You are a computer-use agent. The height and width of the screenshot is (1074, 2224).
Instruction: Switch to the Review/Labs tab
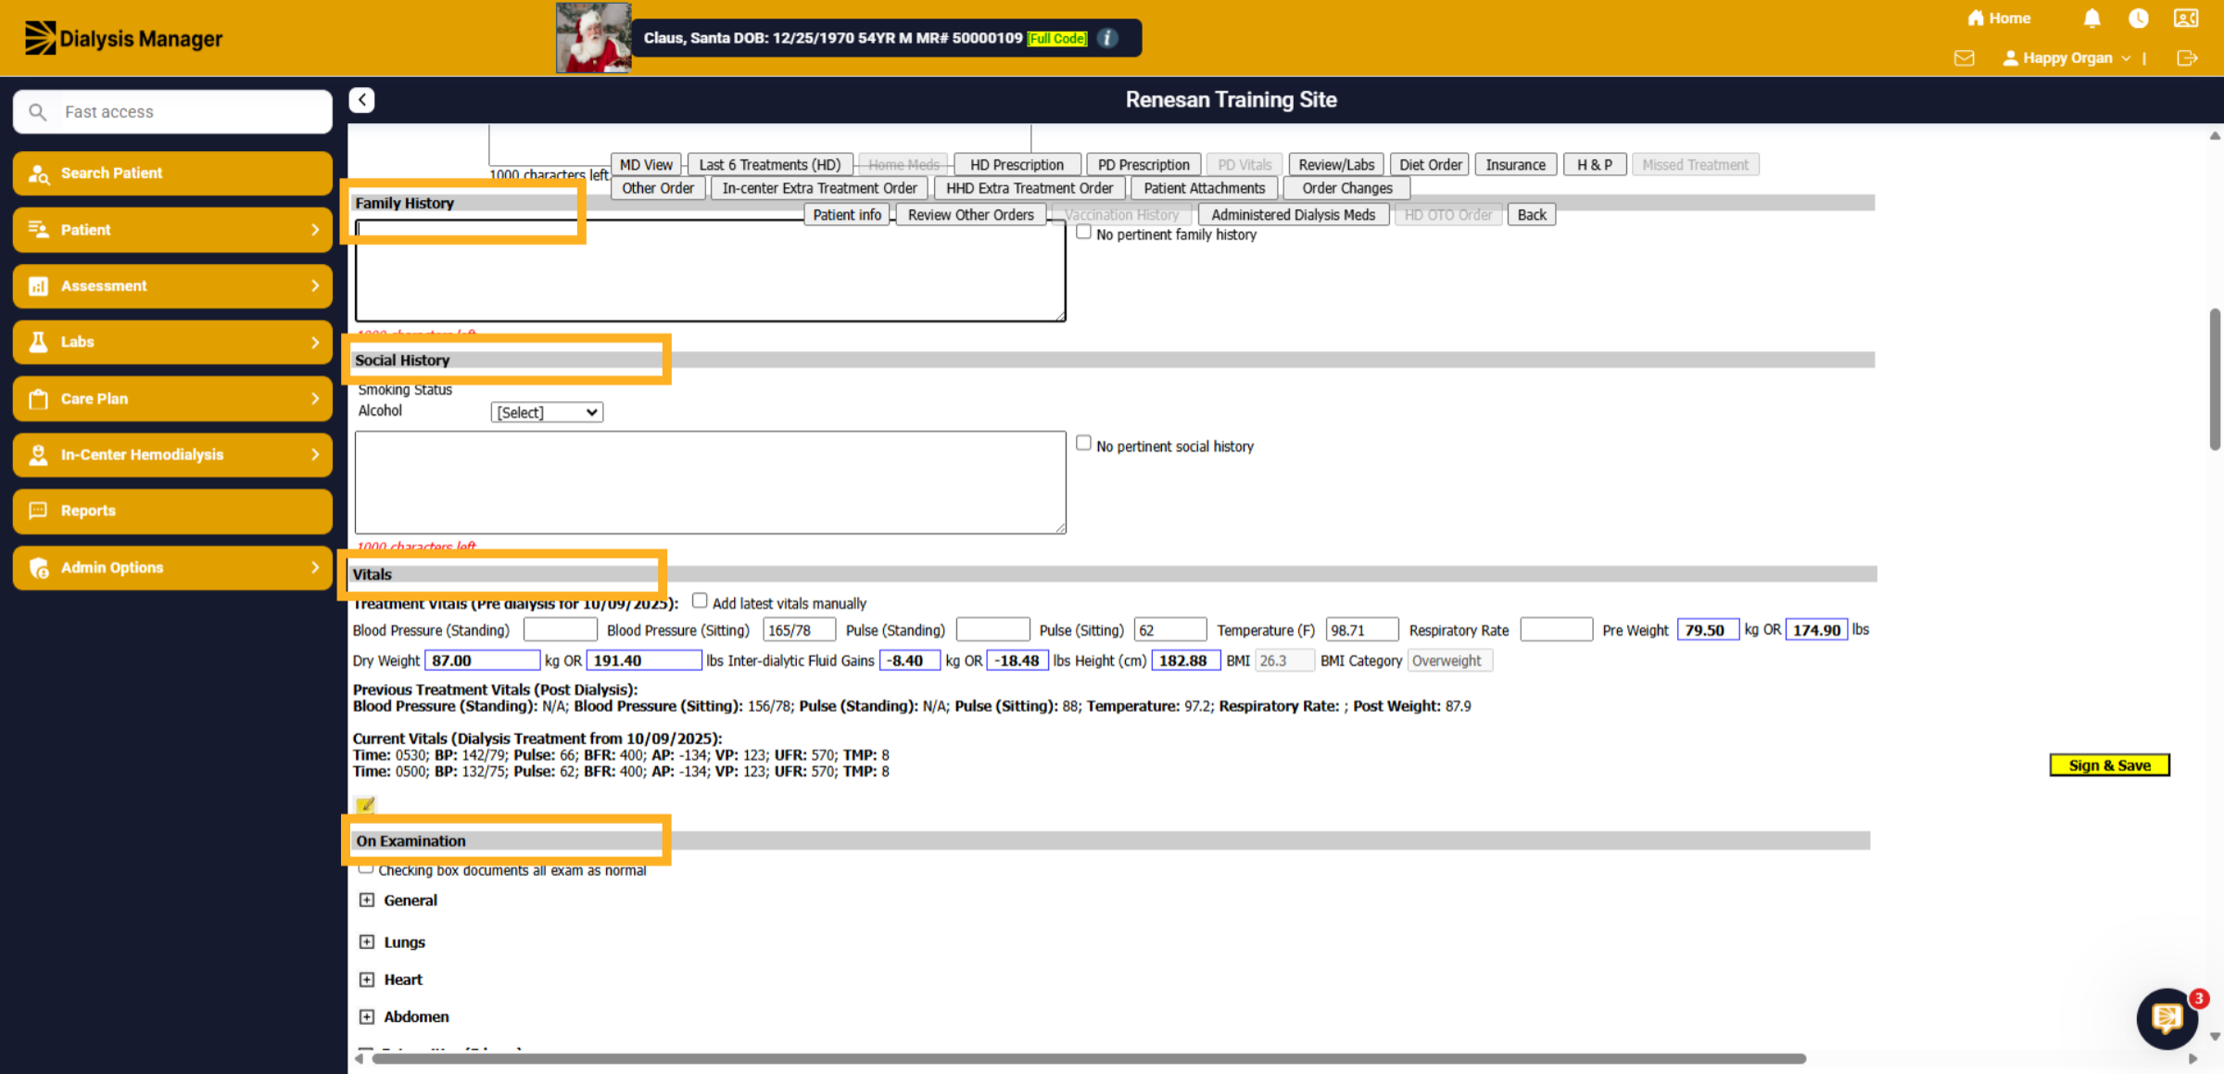(x=1336, y=164)
